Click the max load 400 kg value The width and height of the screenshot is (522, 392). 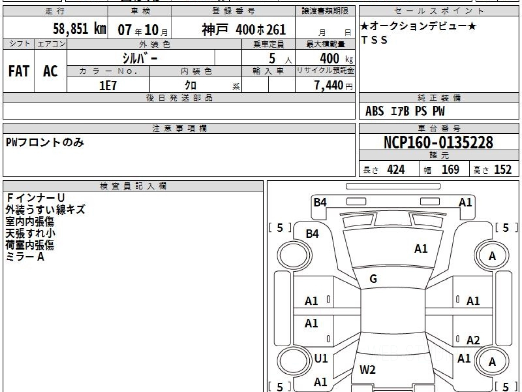coord(336,58)
